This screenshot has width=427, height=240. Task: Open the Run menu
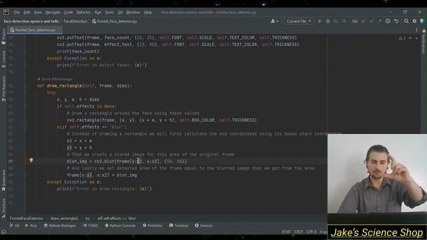pos(98,12)
